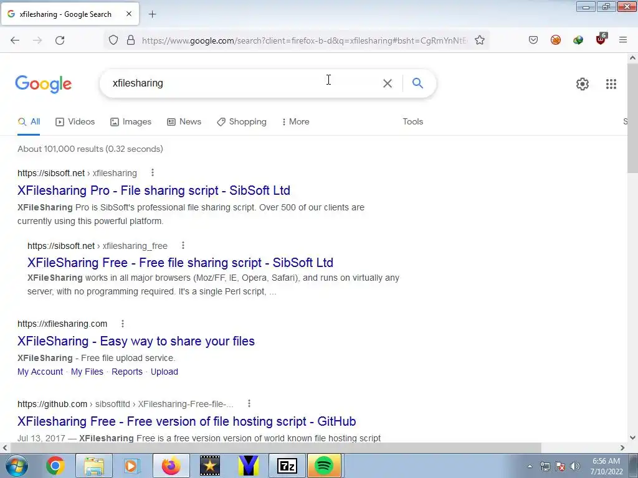Switch to Shopping results
Image resolution: width=638 pixels, height=478 pixels.
[242, 121]
